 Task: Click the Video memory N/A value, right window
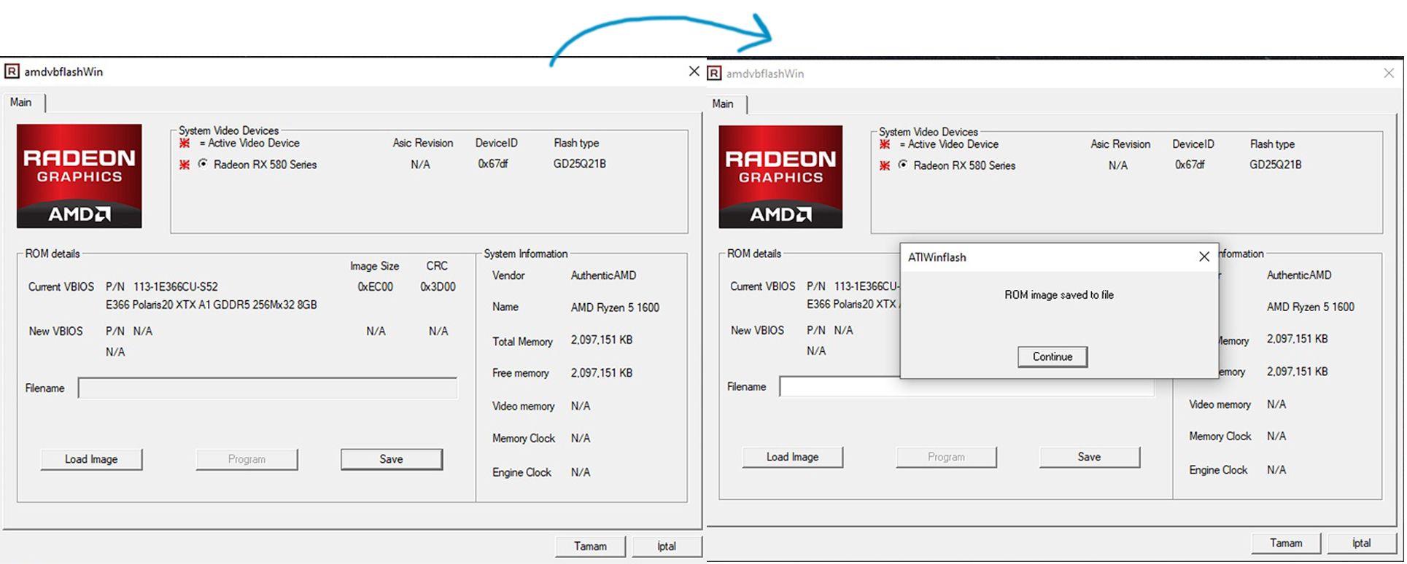pos(1276,404)
